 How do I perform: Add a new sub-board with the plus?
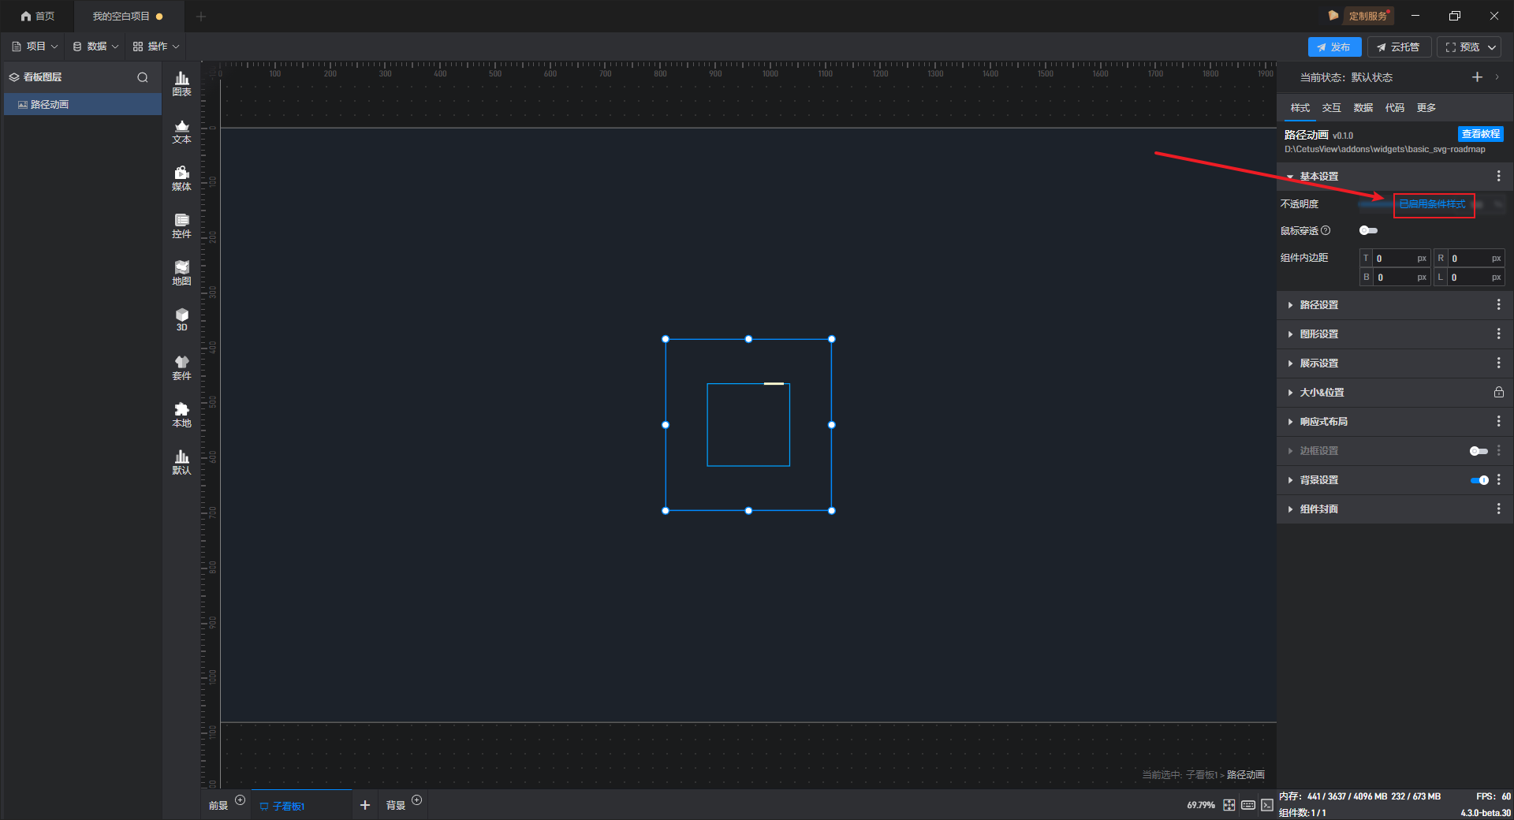365,805
